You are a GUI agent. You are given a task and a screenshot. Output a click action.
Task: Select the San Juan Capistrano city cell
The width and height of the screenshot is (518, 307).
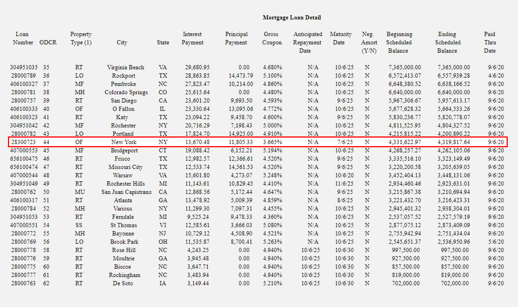point(126,192)
